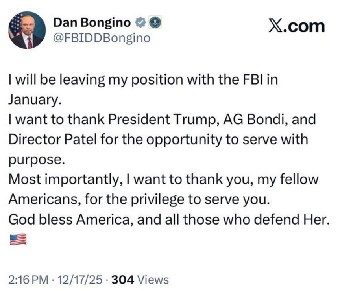
Task: Open the Dan Bongino display name
Action: coord(92,23)
